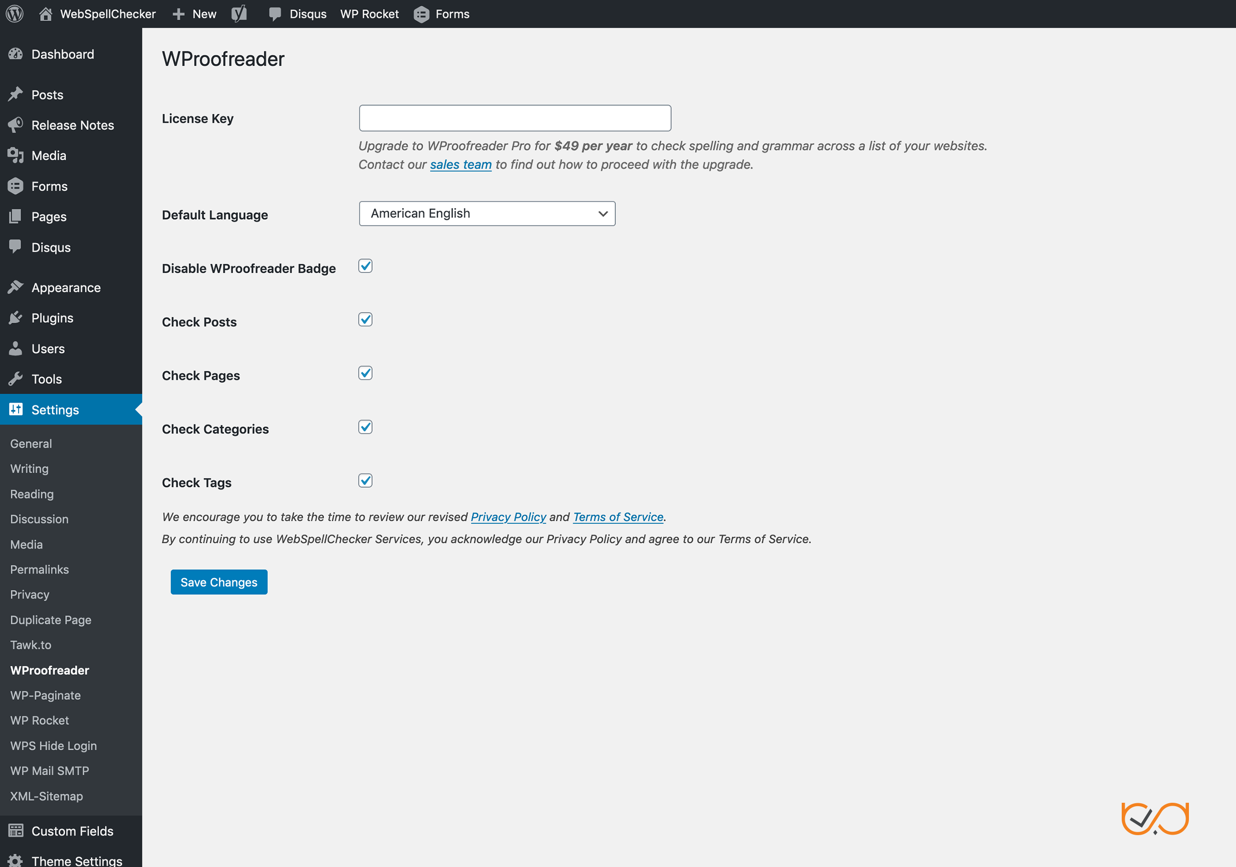This screenshot has height=867, width=1236.
Task: Open the Default Language dropdown
Action: (487, 214)
